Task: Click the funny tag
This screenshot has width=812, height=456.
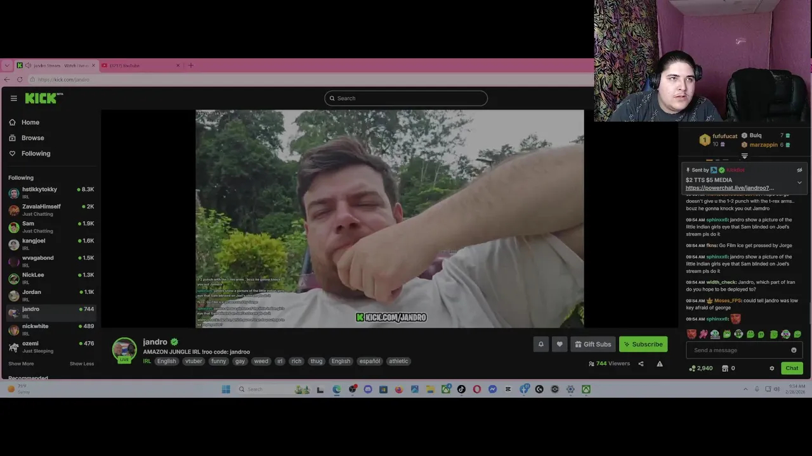Action: 219,361
